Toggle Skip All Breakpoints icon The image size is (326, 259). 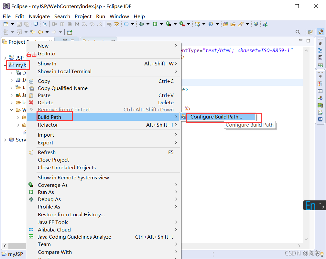click(45, 24)
